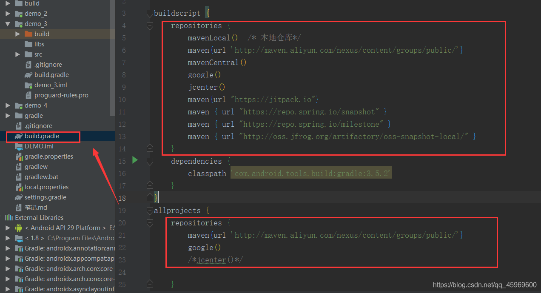Viewport: 541px width, 293px height.
Task: Run the script via green gutter arrow
Action: [x=135, y=161]
